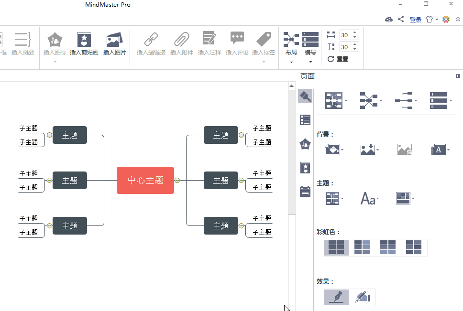Select the outline list sidebar tab
This screenshot has width=463, height=311.
click(x=305, y=120)
